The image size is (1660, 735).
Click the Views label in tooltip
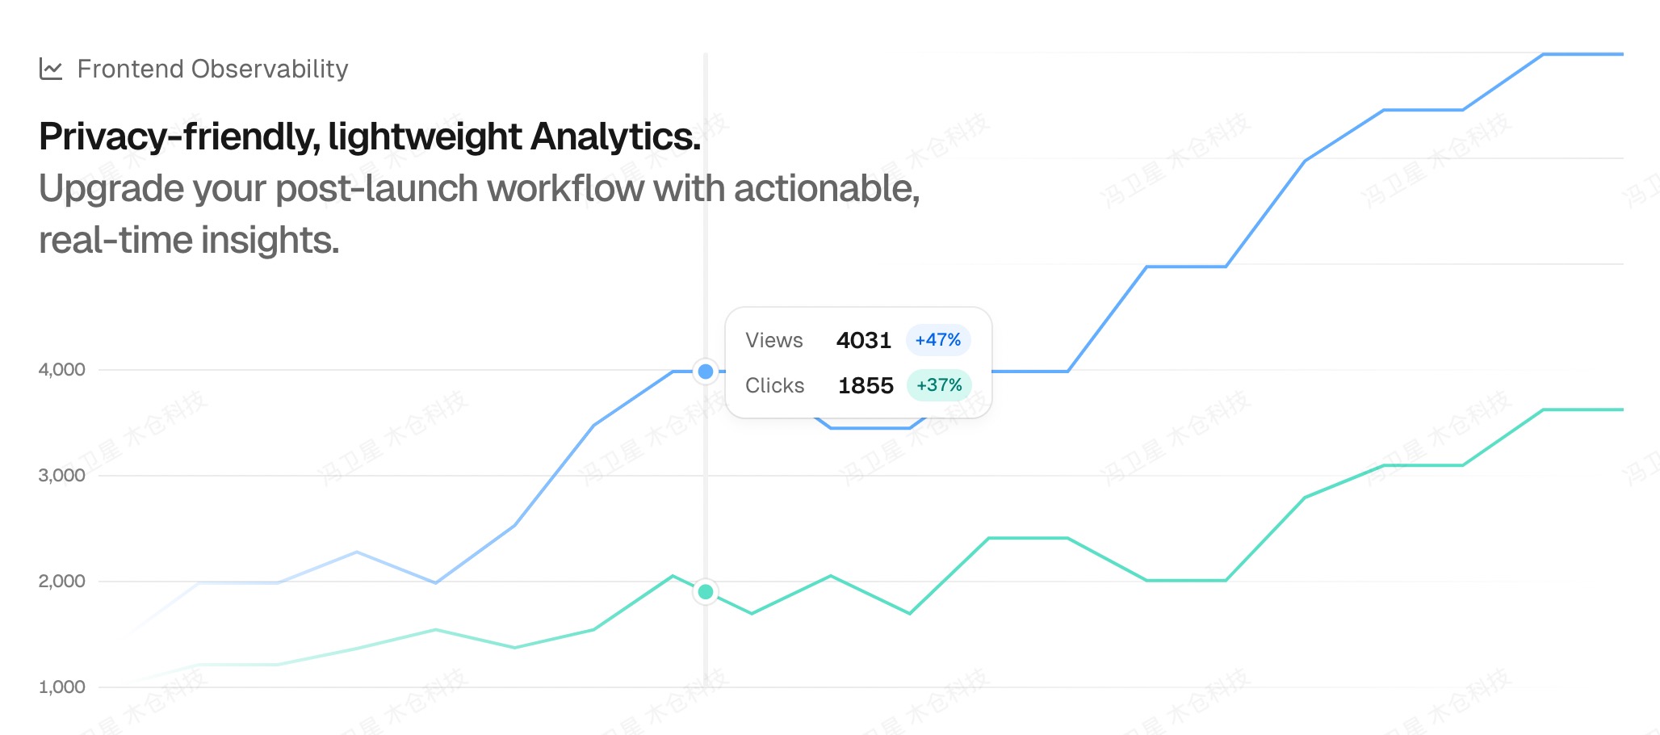click(773, 341)
